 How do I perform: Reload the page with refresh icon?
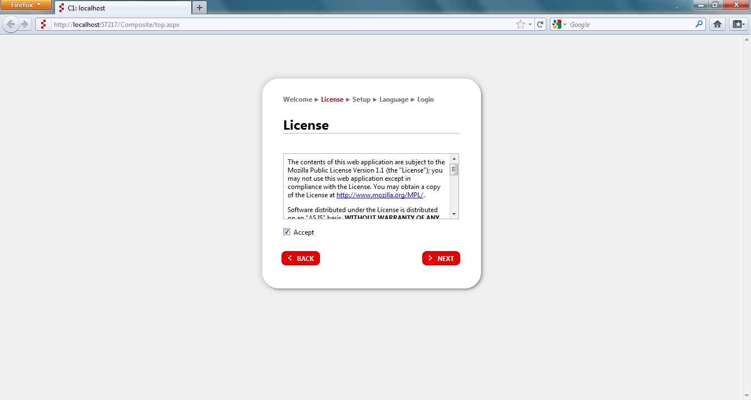pos(540,24)
